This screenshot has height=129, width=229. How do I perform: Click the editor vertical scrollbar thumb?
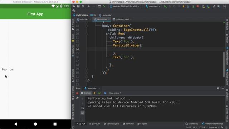224,64
